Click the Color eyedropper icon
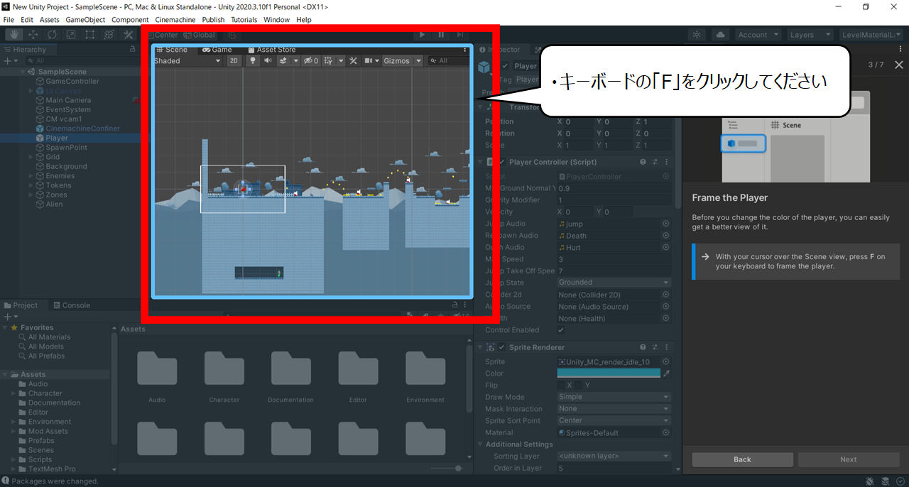Viewport: 909px width, 487px height. (x=666, y=373)
